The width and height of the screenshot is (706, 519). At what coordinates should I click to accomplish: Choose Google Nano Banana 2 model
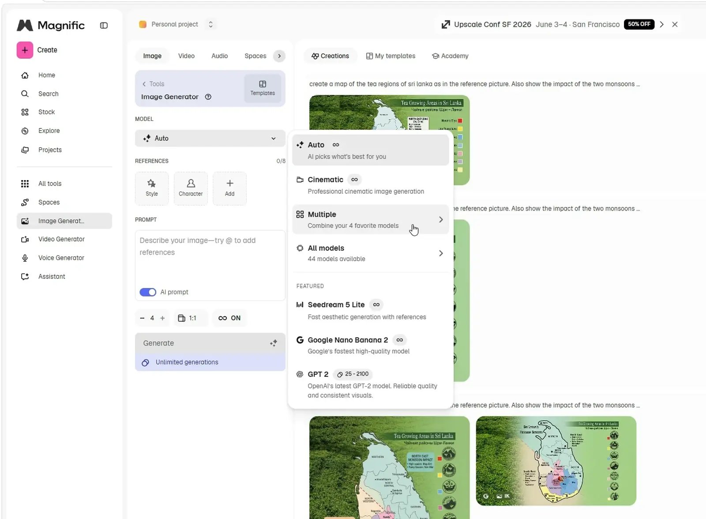(371, 345)
